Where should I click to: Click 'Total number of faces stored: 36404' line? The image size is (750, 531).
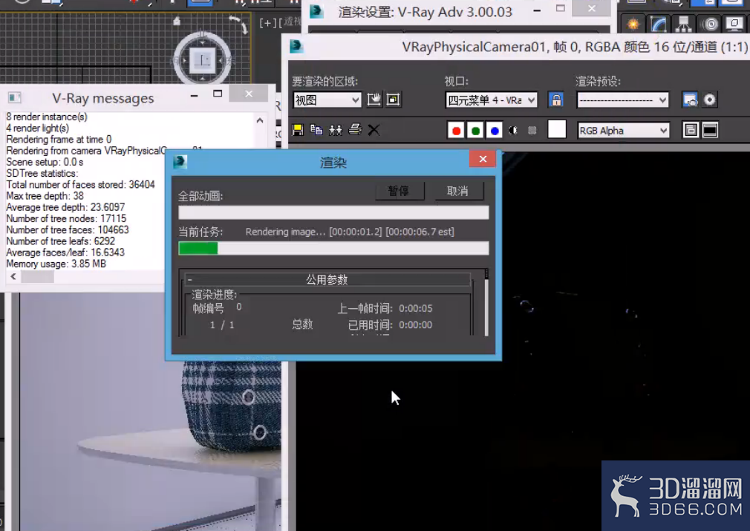[x=80, y=185]
